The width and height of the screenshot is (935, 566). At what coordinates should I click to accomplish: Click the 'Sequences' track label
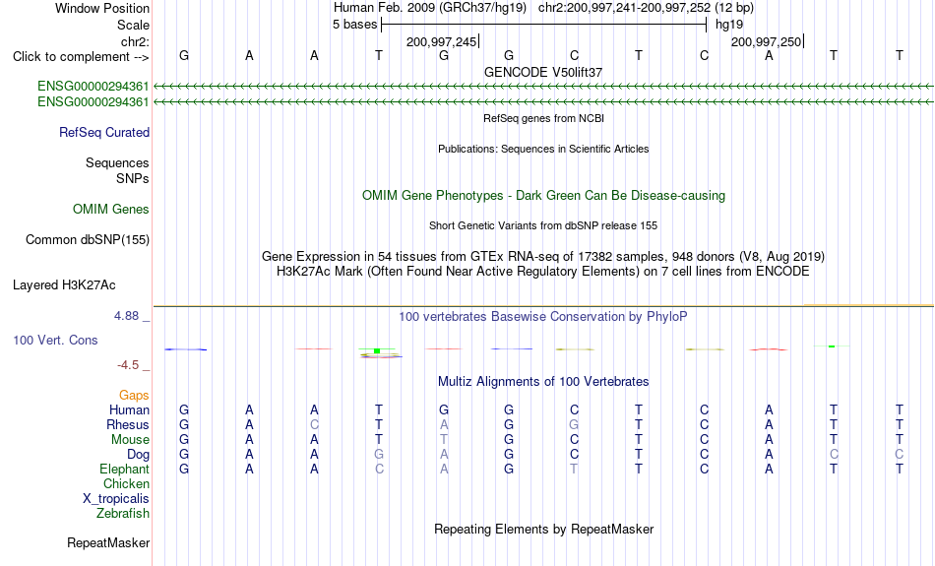(x=117, y=162)
